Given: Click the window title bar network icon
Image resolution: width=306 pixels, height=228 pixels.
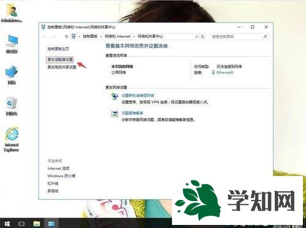Looking at the screenshot, I should click(43, 27).
